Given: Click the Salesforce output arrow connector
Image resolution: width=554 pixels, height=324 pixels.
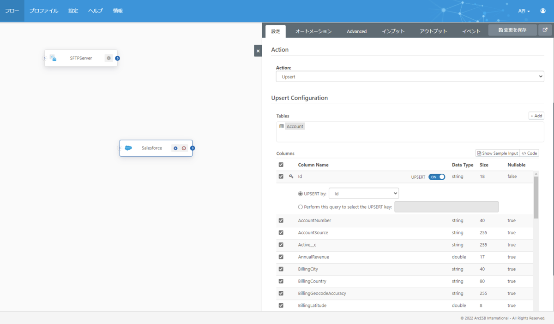Looking at the screenshot, I should point(193,148).
